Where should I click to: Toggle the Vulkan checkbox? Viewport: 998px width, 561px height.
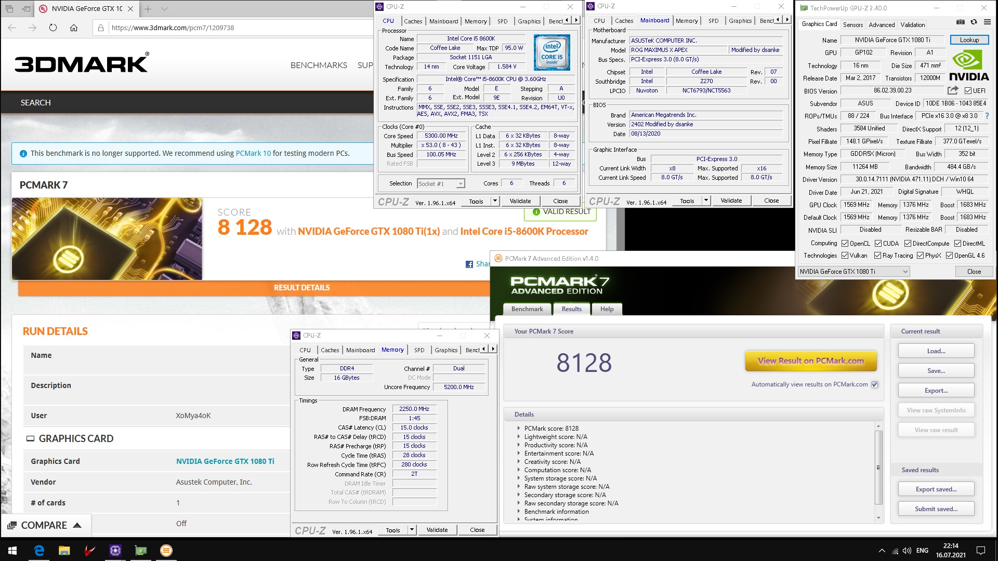pyautogui.click(x=845, y=256)
